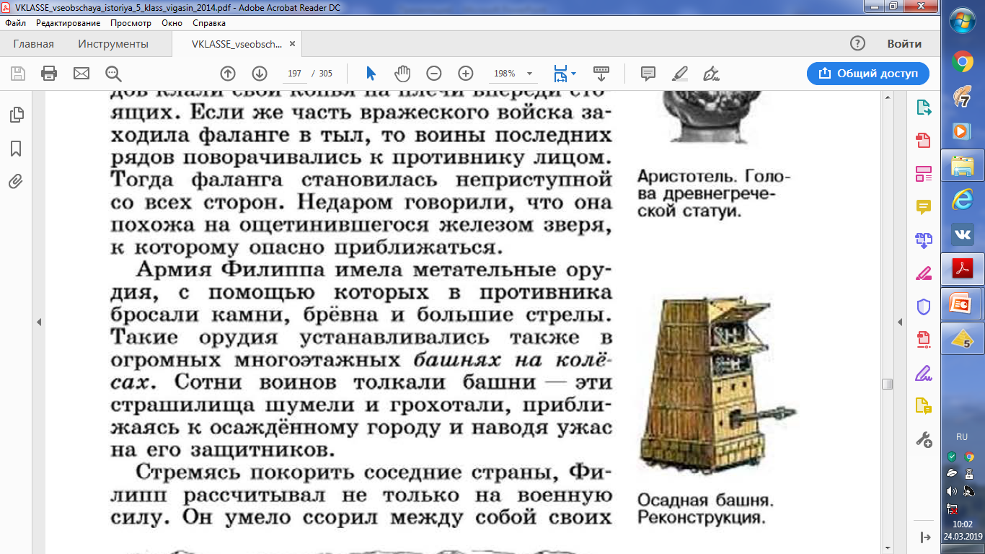Open the Просмотр menu

click(131, 23)
